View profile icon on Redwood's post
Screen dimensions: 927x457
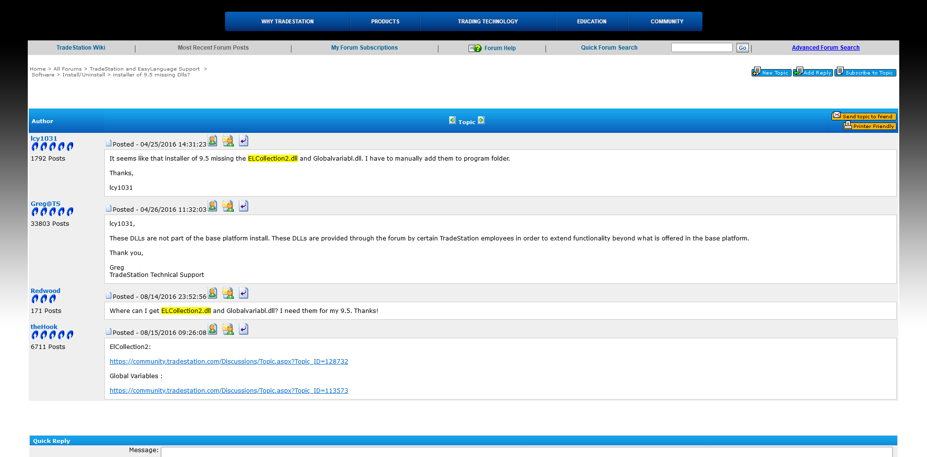(x=212, y=293)
